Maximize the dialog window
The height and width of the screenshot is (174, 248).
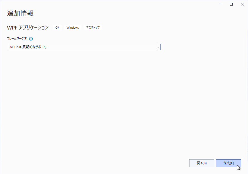pos(231,4)
